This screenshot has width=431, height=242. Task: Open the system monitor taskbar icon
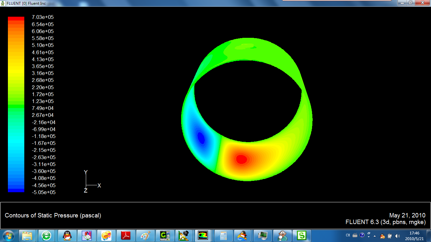tap(263, 235)
